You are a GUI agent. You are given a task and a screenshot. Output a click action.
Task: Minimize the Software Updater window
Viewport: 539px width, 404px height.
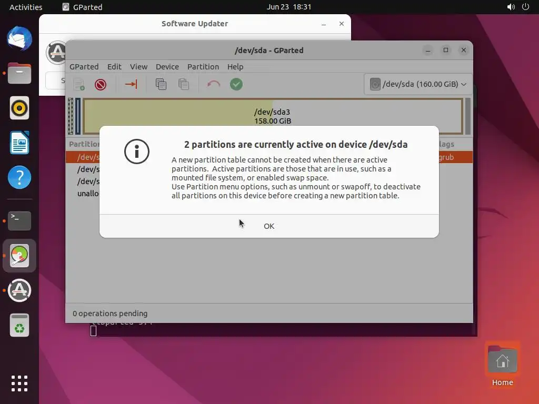324,24
